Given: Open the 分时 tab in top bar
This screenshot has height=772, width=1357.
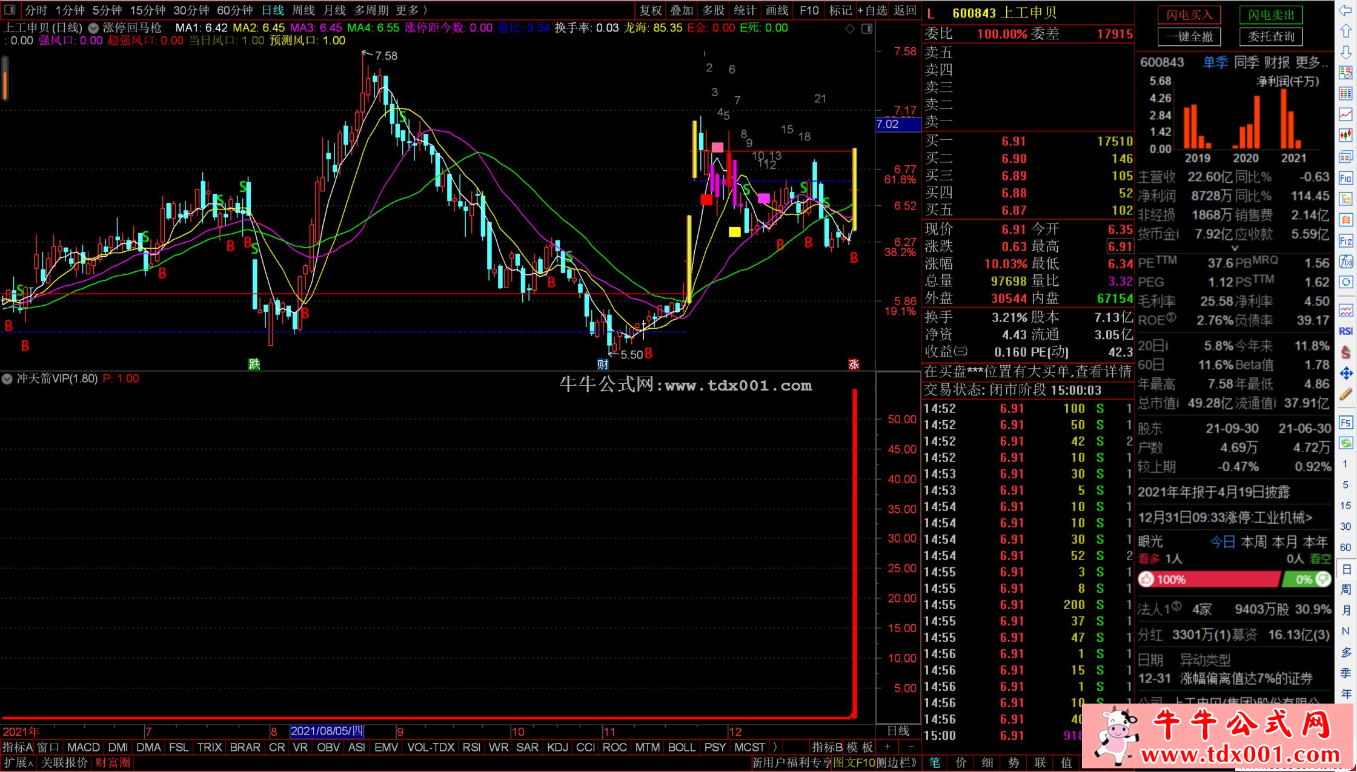Looking at the screenshot, I should coord(36,10).
